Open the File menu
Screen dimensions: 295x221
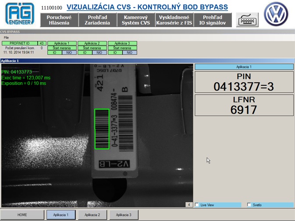pos(6,38)
